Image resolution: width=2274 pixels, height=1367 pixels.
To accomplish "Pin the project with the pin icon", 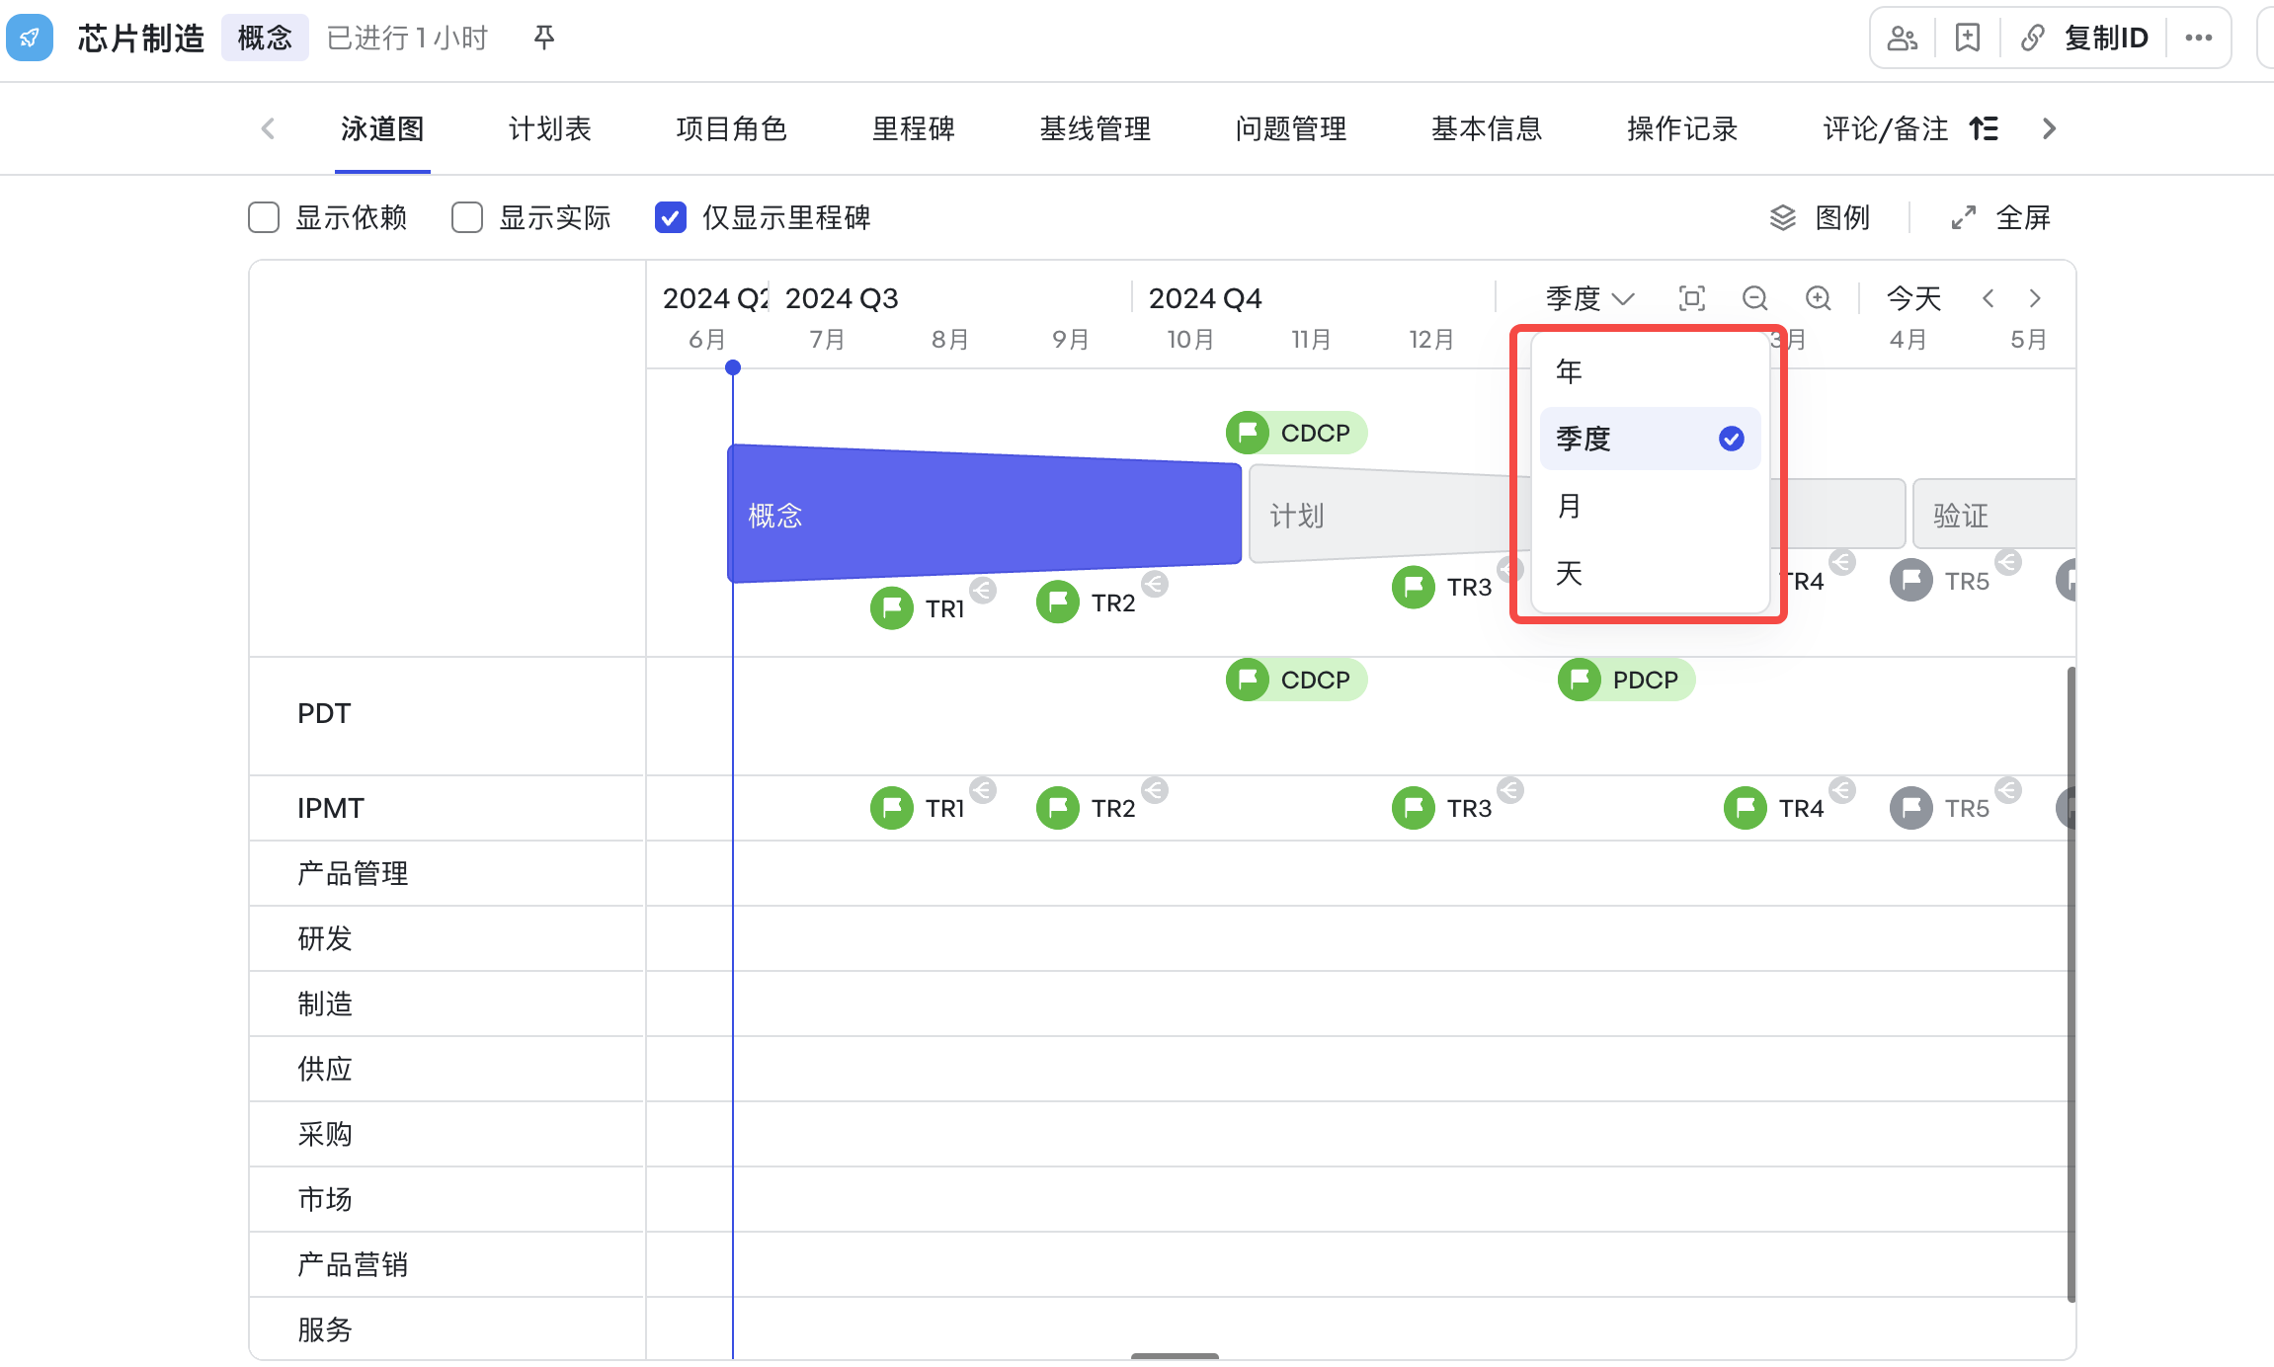I will pyautogui.click(x=543, y=38).
